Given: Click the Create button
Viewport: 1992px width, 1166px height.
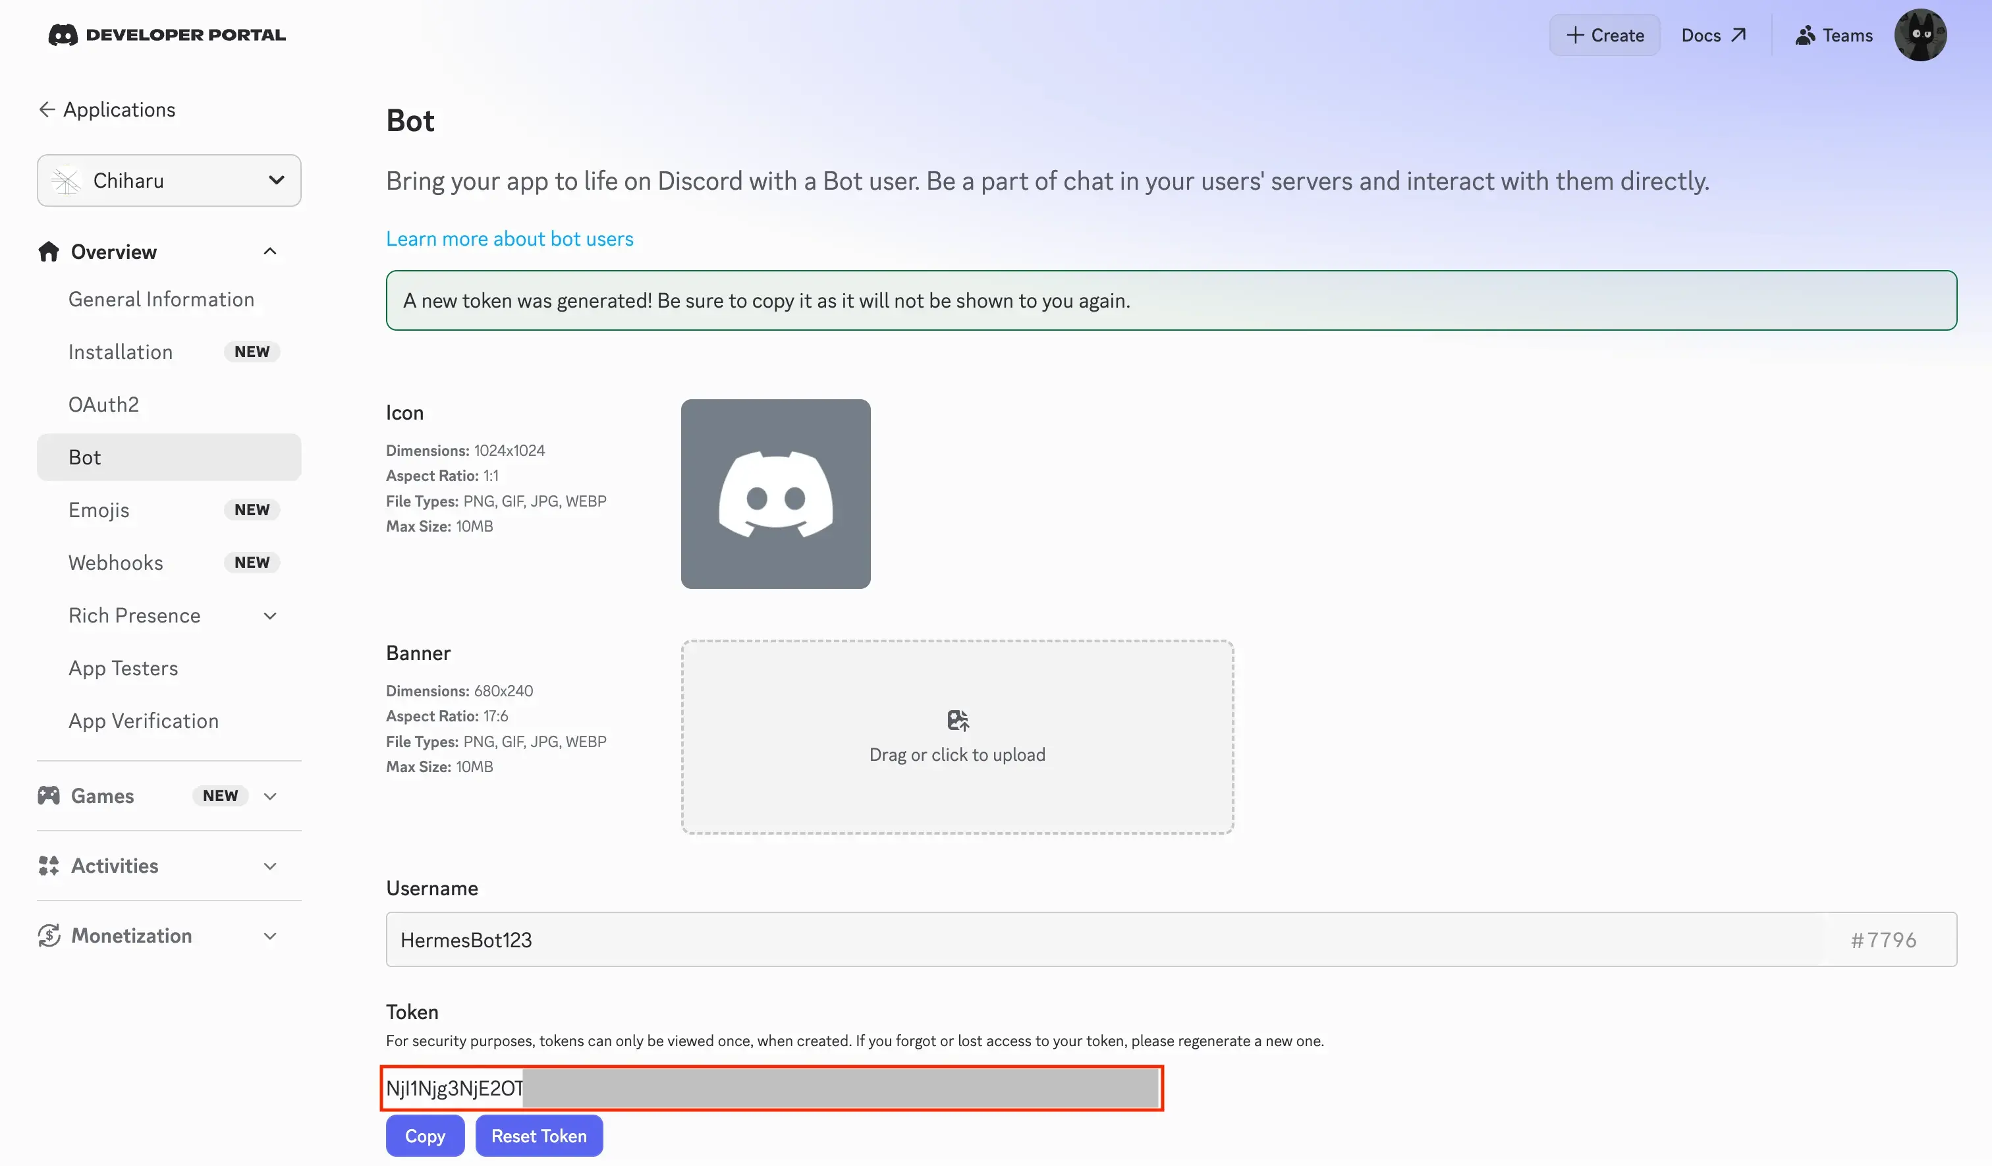Looking at the screenshot, I should coord(1605,36).
